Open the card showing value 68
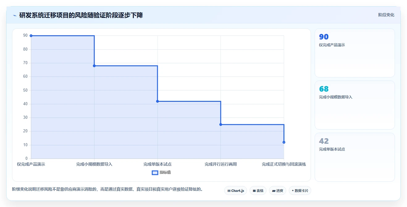This screenshot has height=207, width=407. click(x=355, y=105)
